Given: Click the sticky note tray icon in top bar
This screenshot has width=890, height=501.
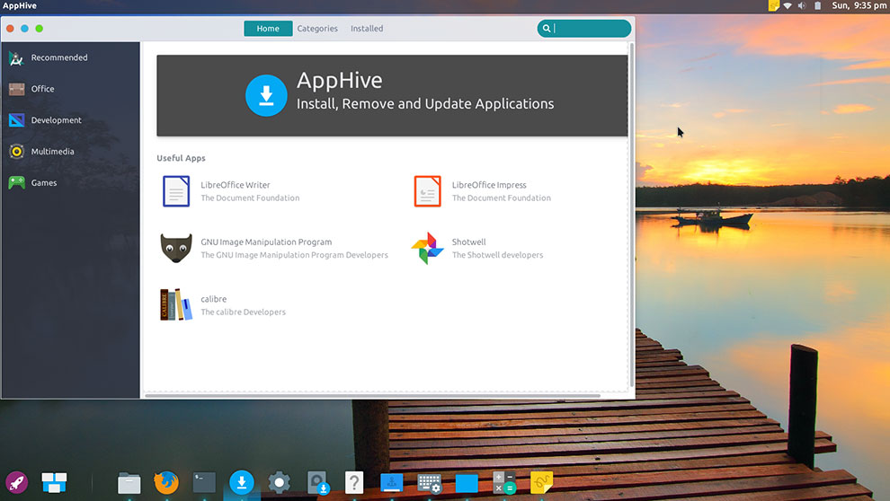Looking at the screenshot, I should click(773, 5).
